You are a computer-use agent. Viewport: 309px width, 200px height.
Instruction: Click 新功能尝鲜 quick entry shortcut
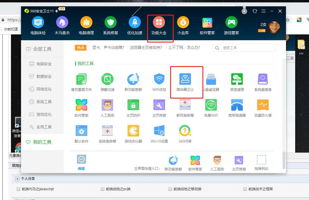click(173, 163)
